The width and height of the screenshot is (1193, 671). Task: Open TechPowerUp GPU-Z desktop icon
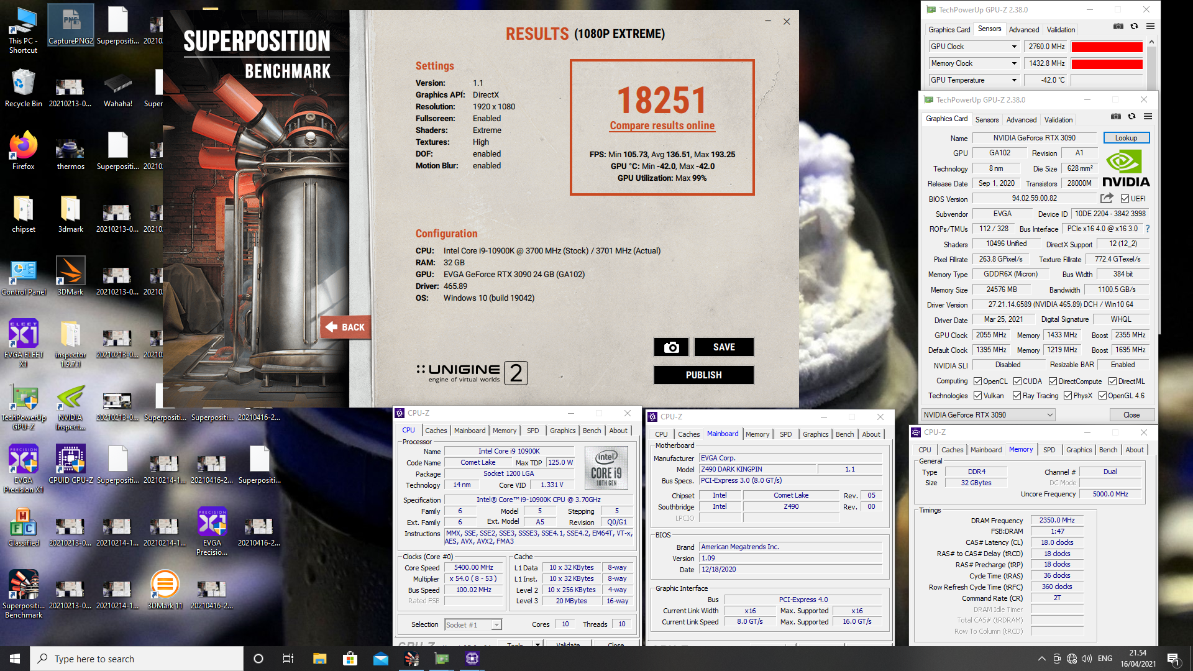pyautogui.click(x=24, y=406)
